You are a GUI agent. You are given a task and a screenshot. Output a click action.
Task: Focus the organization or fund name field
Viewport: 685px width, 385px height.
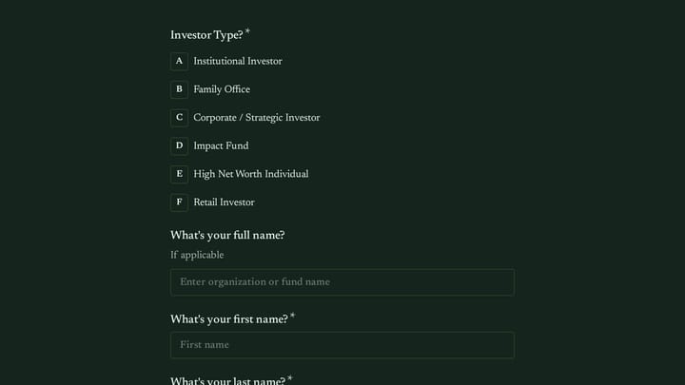coord(342,282)
